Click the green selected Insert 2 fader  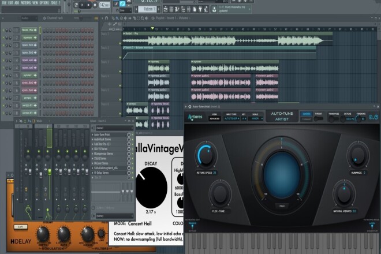[50, 172]
